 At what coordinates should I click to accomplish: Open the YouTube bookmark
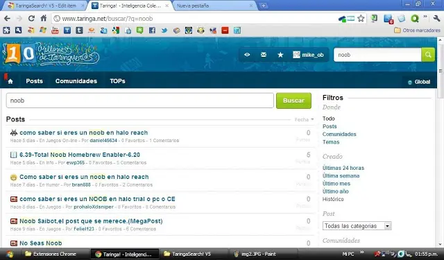(x=55, y=31)
